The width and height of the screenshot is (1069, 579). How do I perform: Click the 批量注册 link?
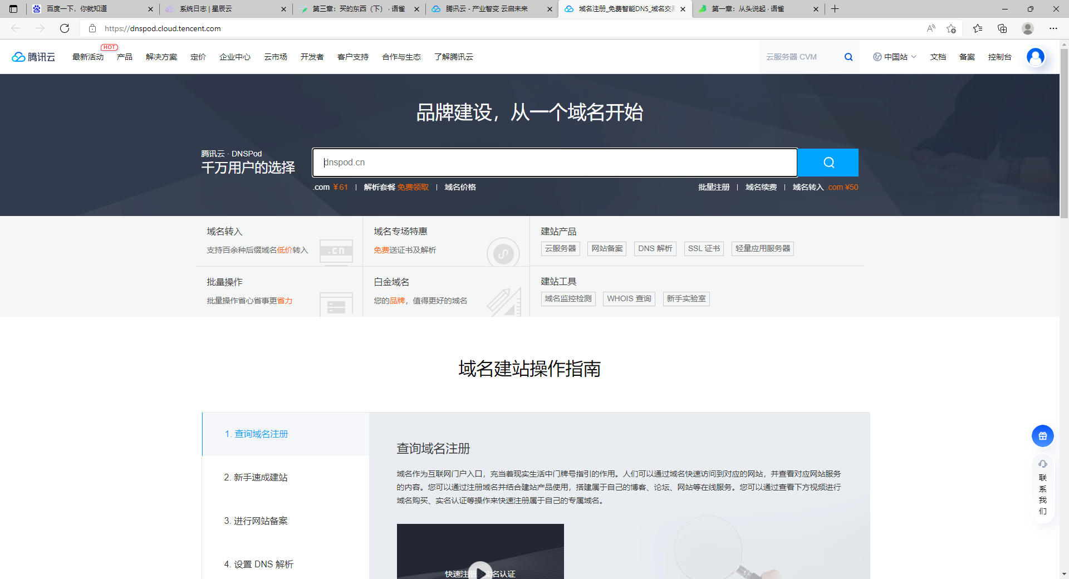click(x=714, y=187)
